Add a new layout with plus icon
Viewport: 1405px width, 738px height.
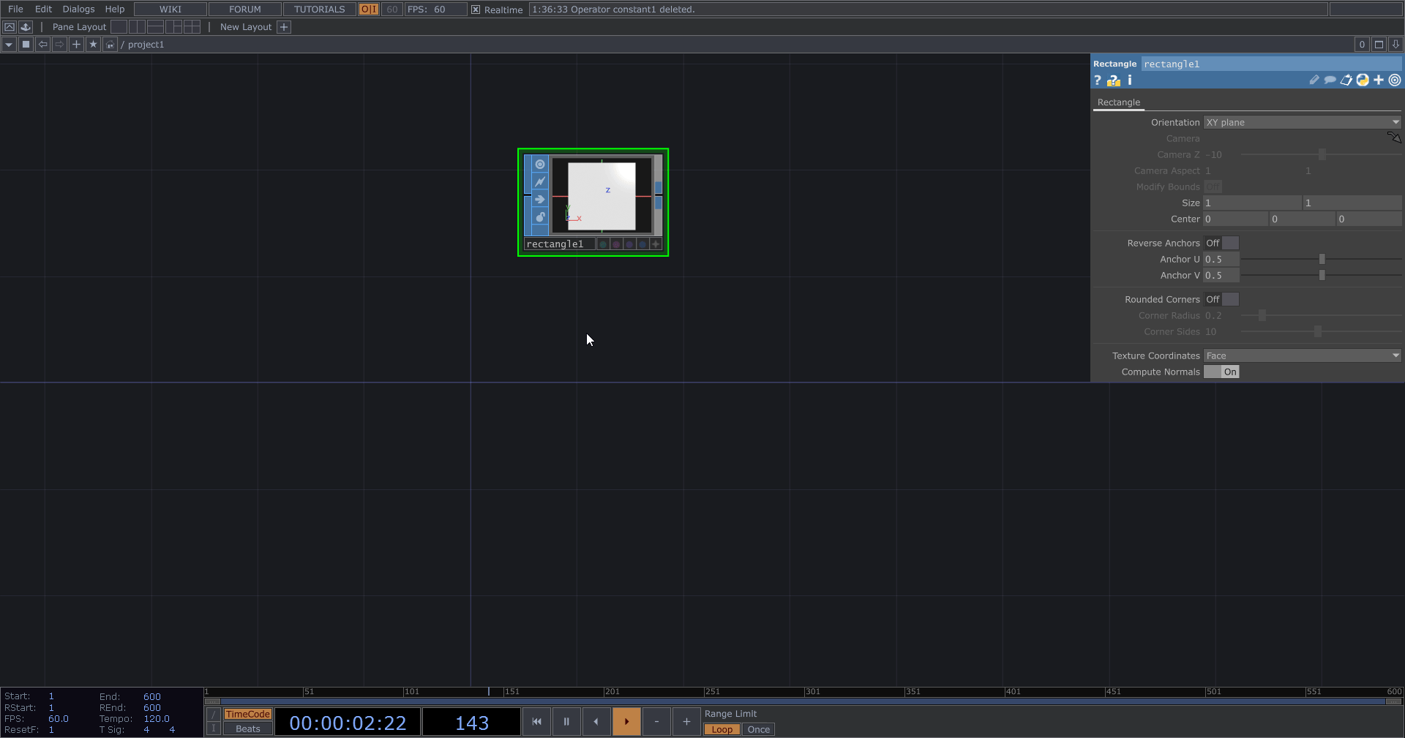pos(284,27)
